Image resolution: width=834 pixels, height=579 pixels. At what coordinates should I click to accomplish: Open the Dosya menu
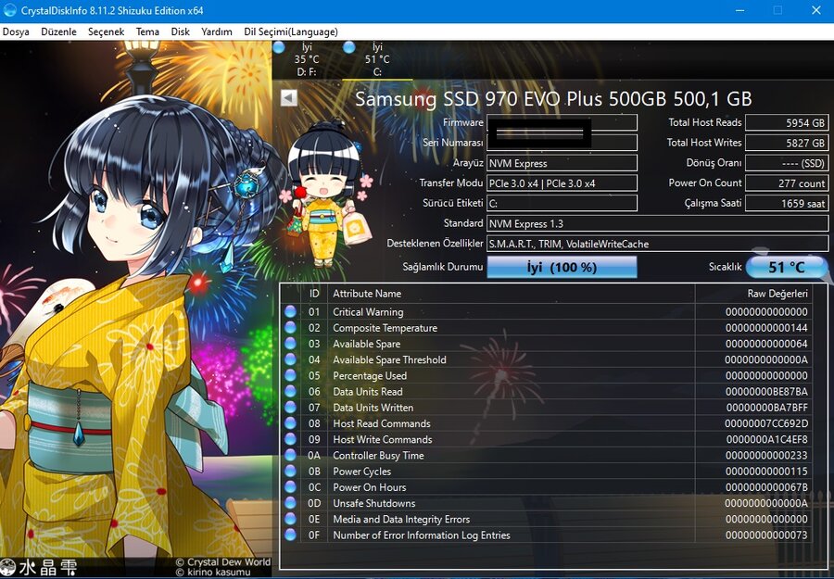point(16,31)
